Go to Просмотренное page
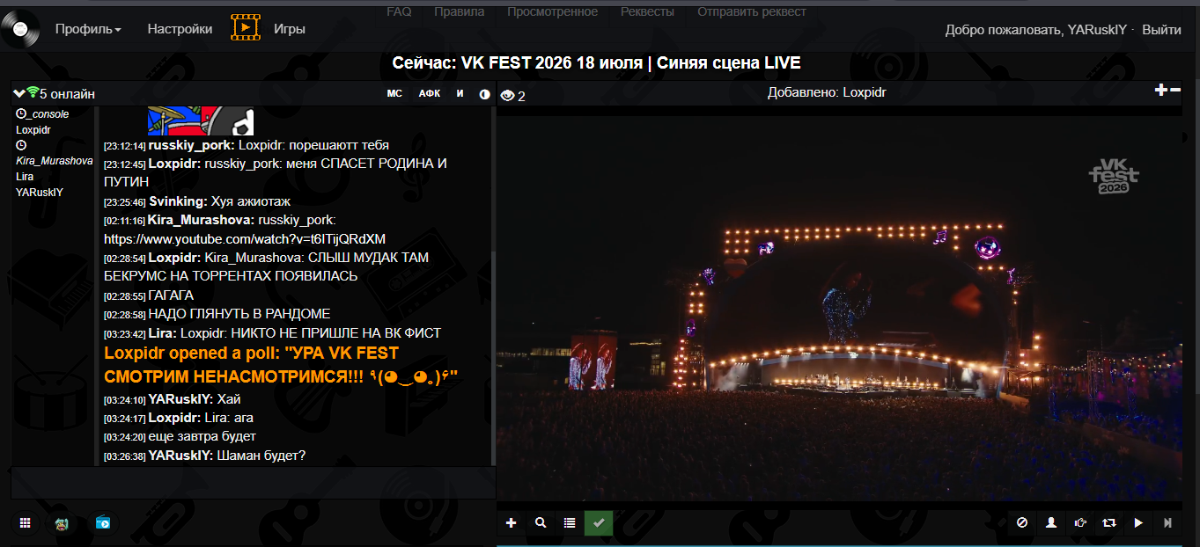1200x547 pixels. pyautogui.click(x=552, y=11)
